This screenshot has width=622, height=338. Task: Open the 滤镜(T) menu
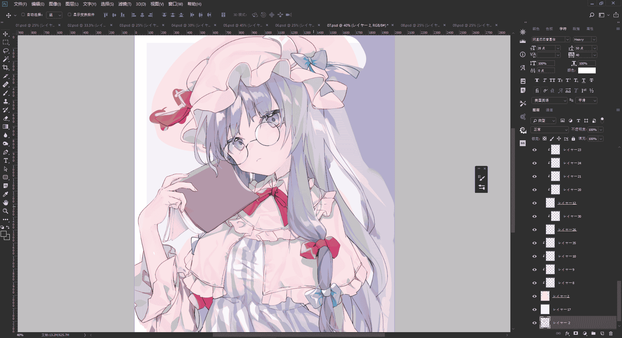125,4
